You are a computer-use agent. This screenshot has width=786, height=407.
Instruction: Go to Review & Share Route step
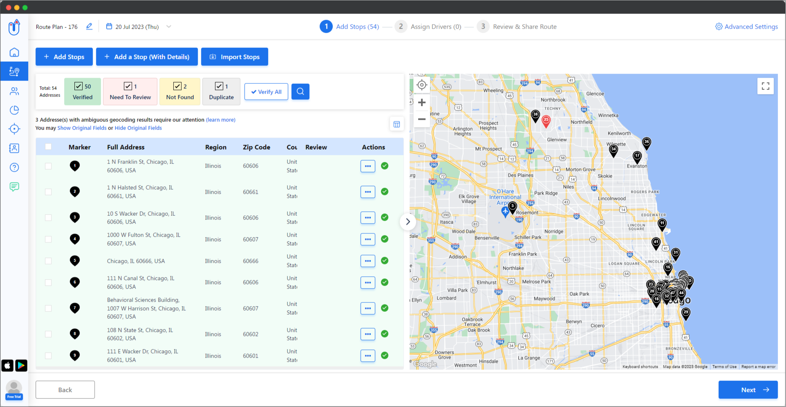pos(517,27)
